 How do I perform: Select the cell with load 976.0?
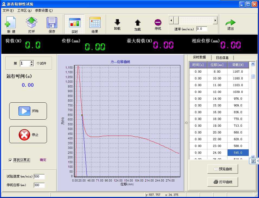[238, 99]
